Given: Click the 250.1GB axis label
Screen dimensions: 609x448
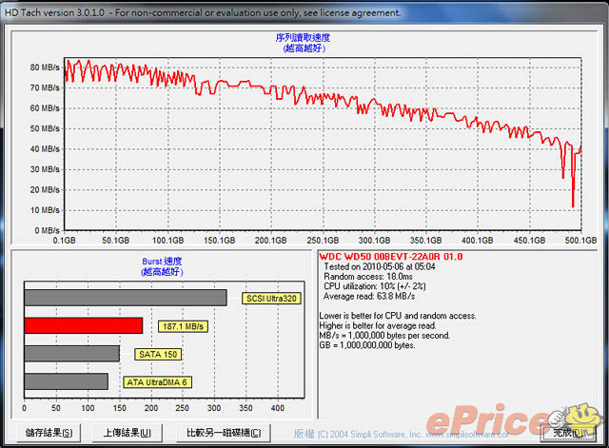Looking at the screenshot, I should 323,241.
